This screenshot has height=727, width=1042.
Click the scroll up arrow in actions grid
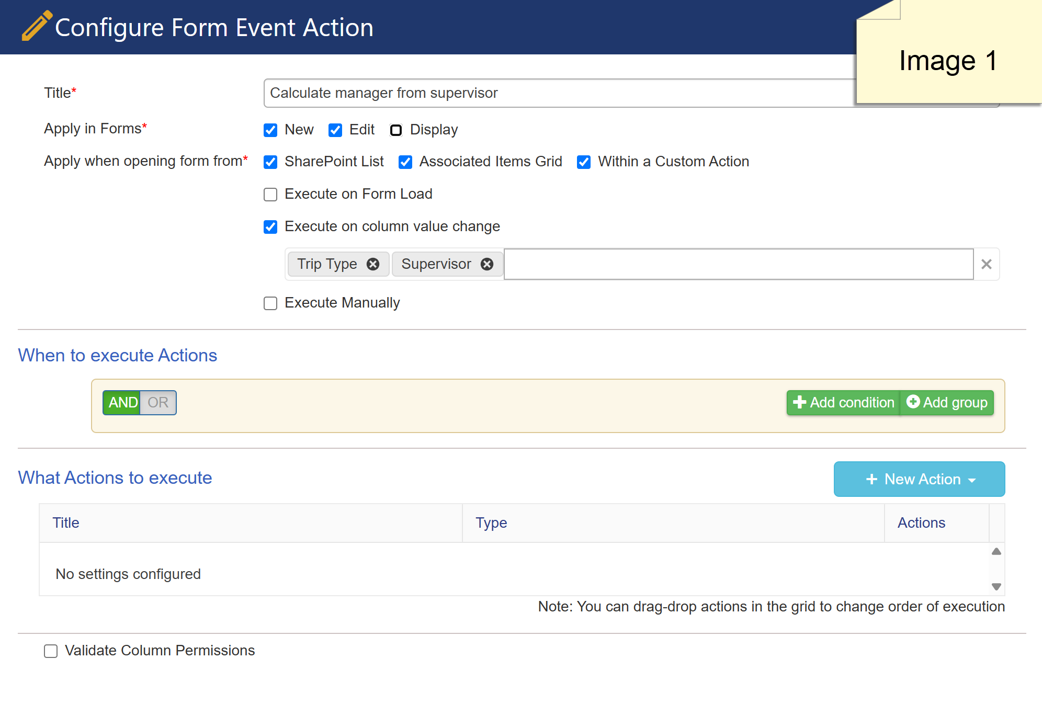tap(996, 551)
